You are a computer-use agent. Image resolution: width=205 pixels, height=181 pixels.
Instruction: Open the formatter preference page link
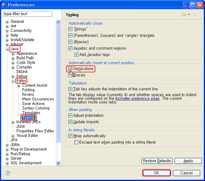[x=137, y=98]
